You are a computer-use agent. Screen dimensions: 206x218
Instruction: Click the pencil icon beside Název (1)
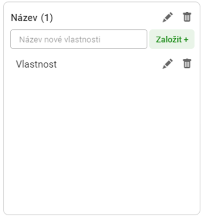click(x=167, y=17)
